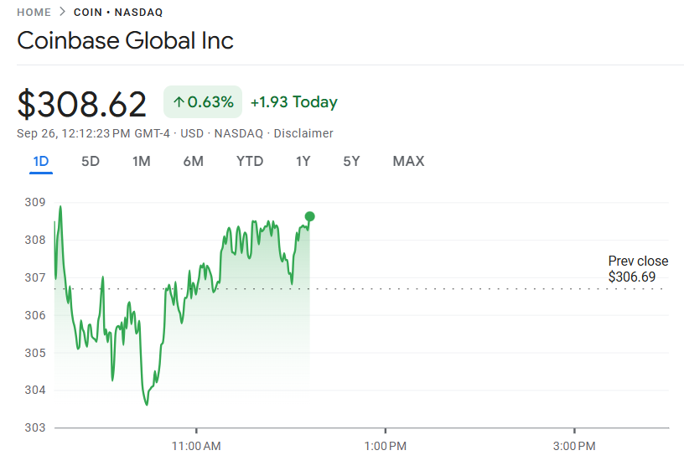This screenshot has width=684, height=466.
Task: Select the YTD chart tab
Action: pyautogui.click(x=250, y=161)
